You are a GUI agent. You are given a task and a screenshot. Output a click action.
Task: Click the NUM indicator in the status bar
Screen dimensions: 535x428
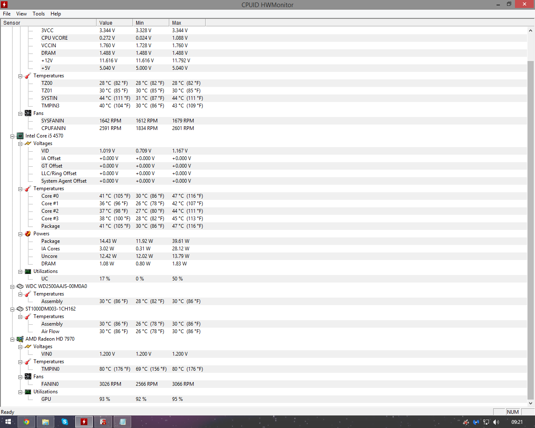[x=513, y=412]
